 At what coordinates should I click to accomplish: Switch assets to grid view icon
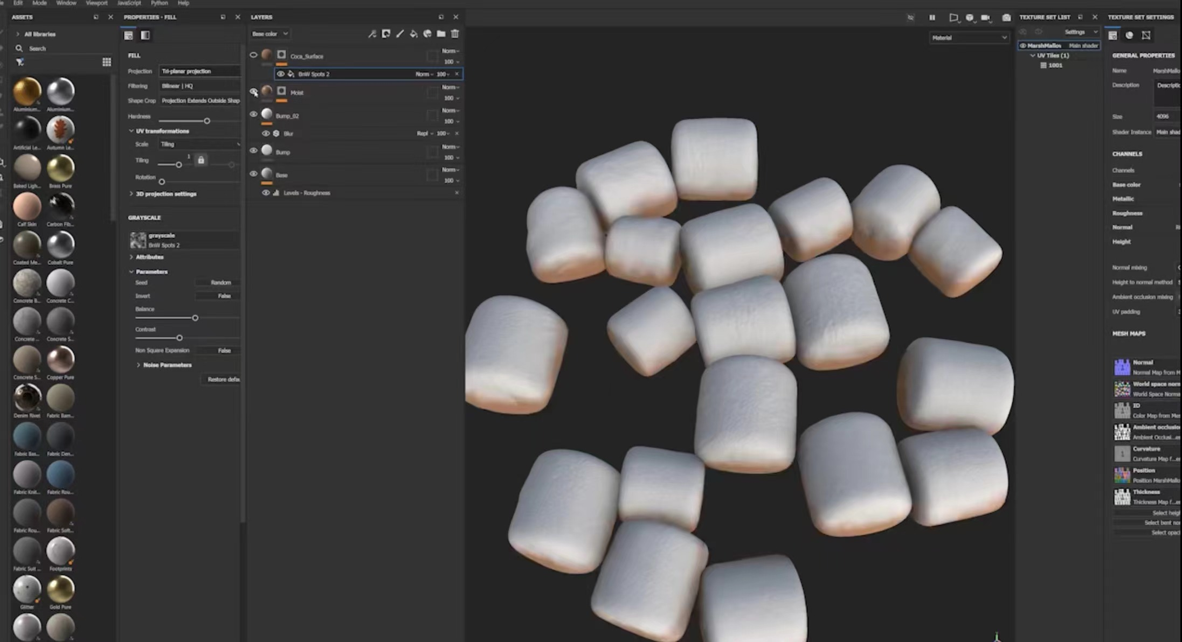point(107,62)
